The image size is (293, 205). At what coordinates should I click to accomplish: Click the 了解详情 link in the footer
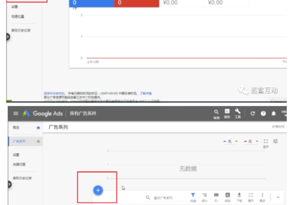click(x=146, y=92)
